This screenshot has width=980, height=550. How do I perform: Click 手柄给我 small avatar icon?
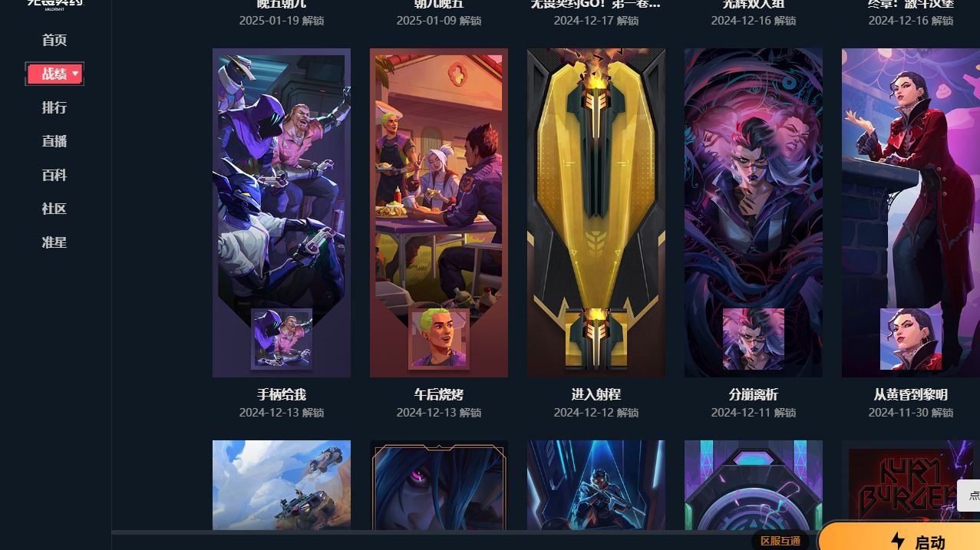tap(282, 339)
